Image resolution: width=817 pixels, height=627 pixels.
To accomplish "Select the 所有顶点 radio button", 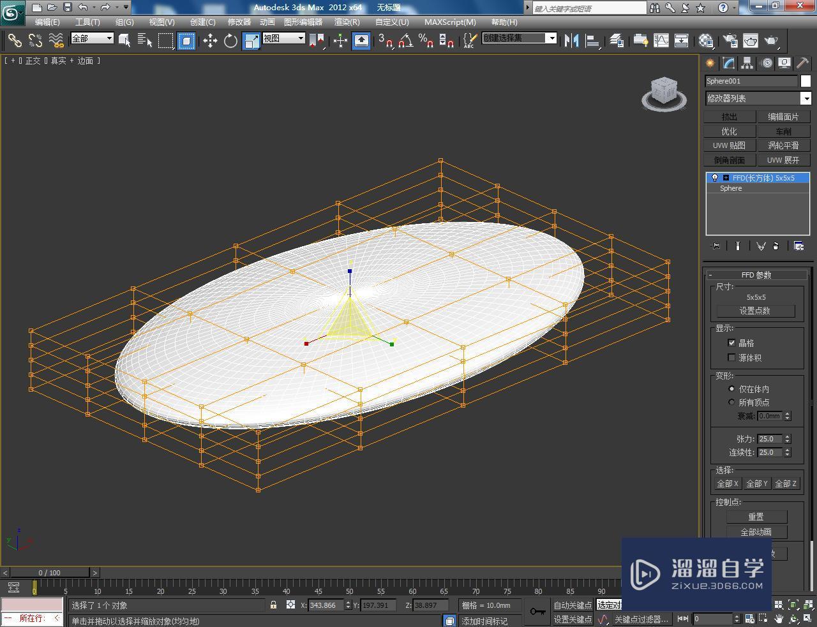I will click(732, 402).
